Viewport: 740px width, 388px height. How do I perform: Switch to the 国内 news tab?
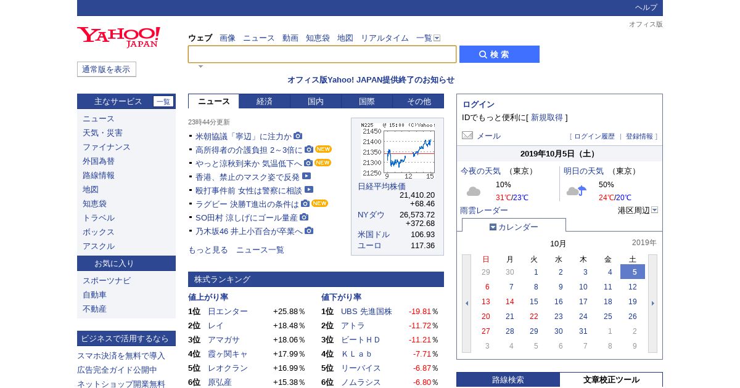click(316, 102)
